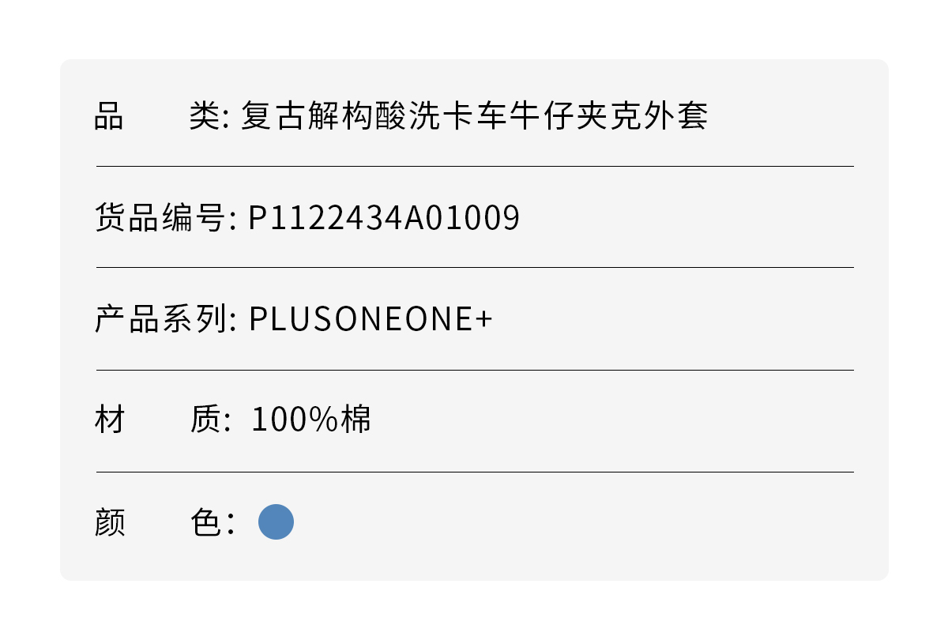Select the item number P1122434A01009
Screen dimensions: 948x640
click(x=384, y=218)
